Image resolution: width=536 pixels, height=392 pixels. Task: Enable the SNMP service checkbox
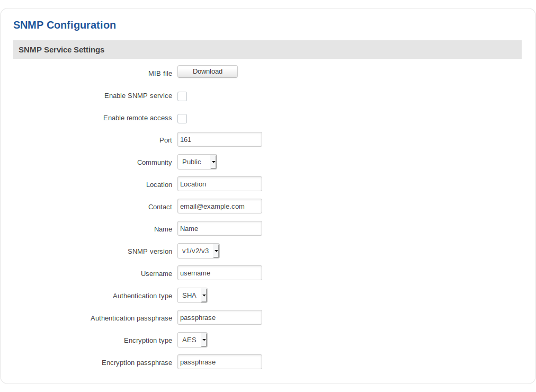pyautogui.click(x=182, y=96)
